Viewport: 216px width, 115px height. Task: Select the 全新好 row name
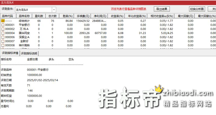24,41
